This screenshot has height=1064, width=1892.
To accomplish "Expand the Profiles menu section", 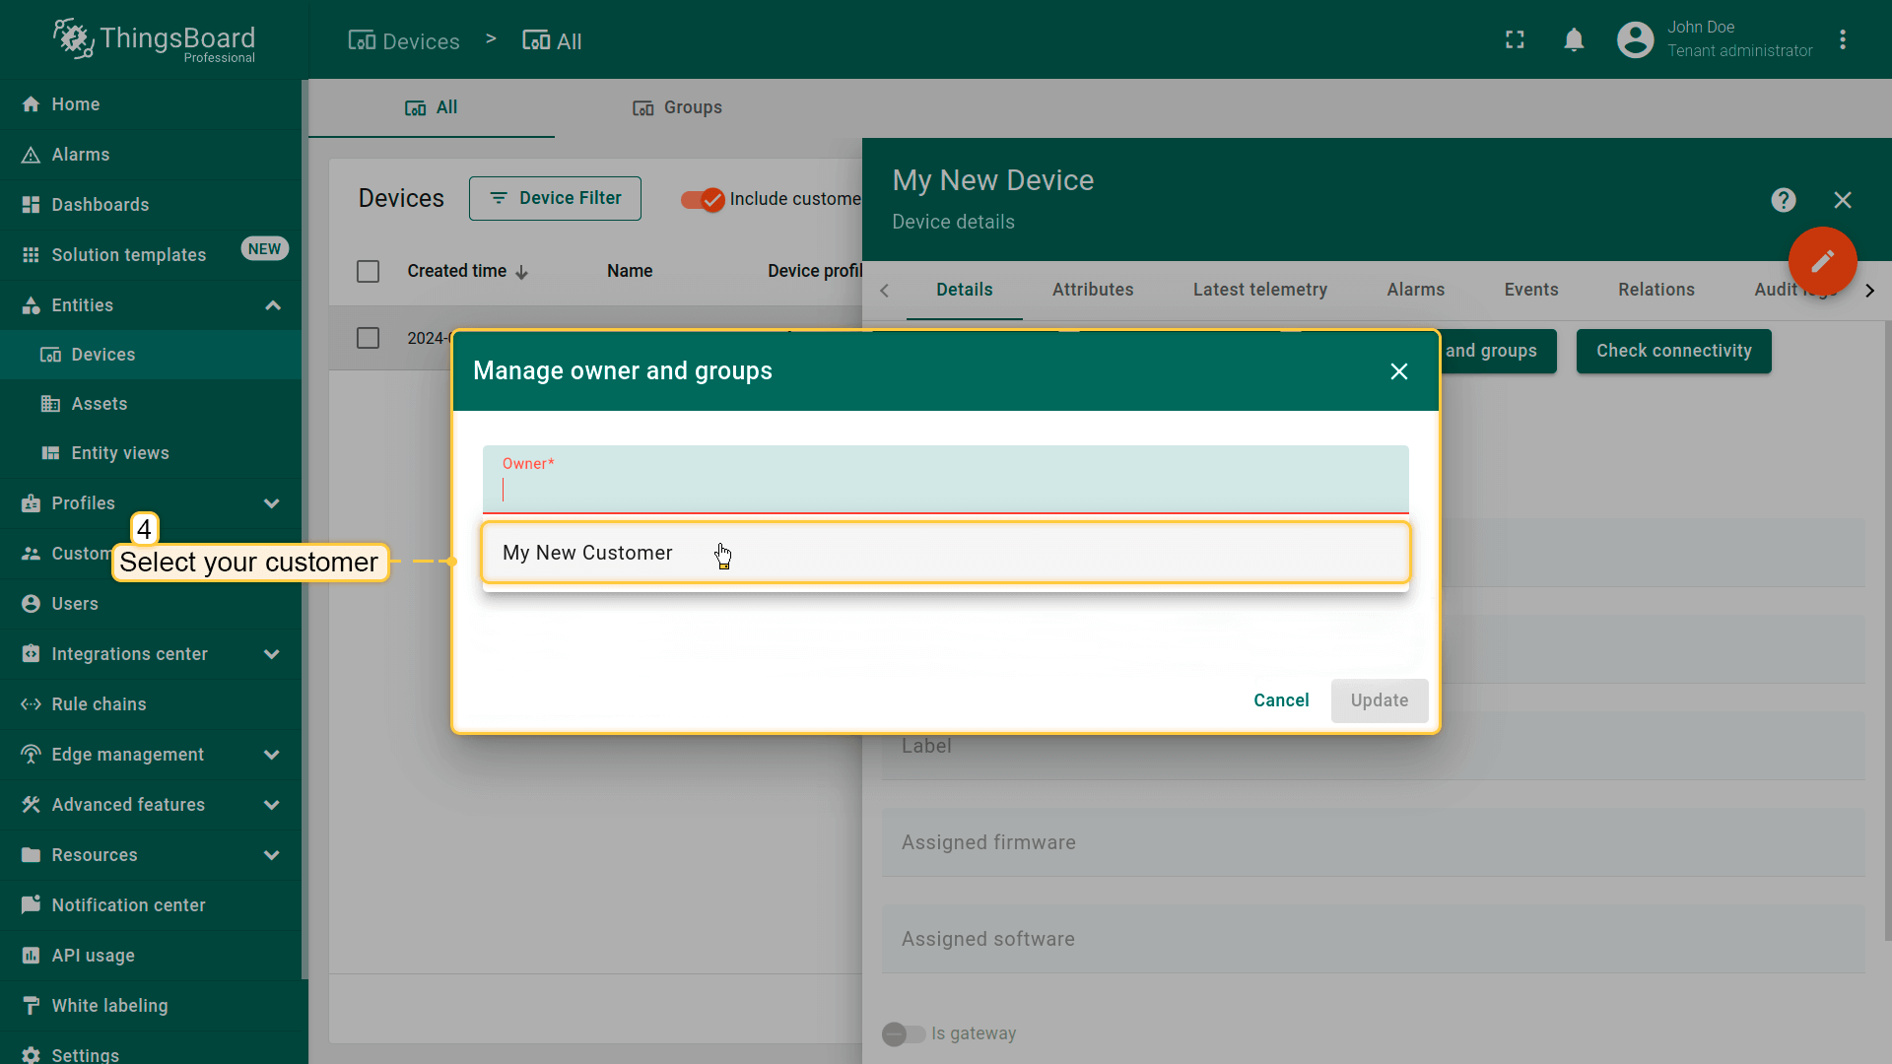I will click(272, 503).
